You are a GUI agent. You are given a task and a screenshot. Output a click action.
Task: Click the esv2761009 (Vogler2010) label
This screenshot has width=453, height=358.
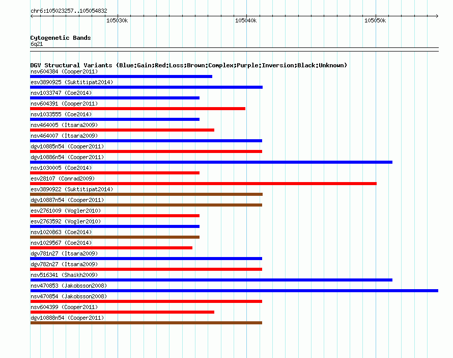66,211
